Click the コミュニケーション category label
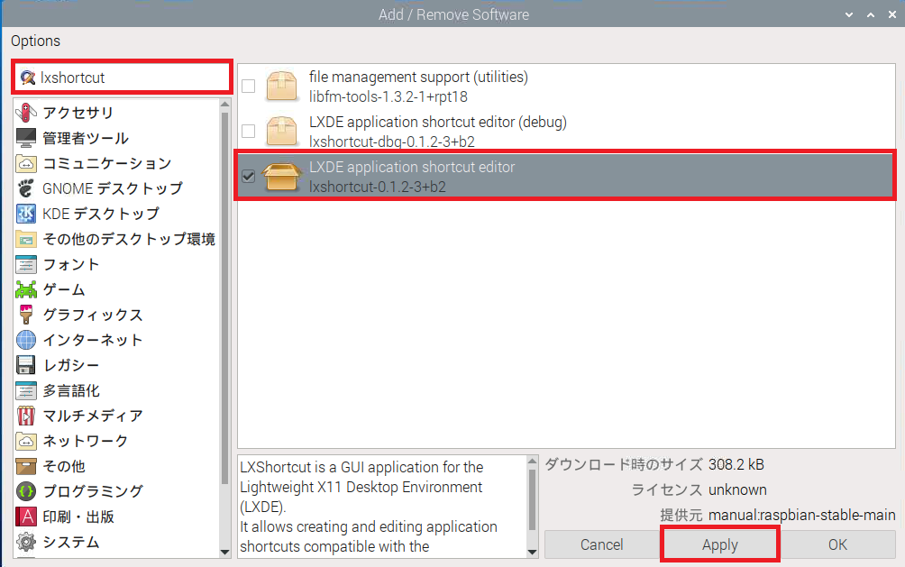The width and height of the screenshot is (905, 567). click(x=106, y=163)
